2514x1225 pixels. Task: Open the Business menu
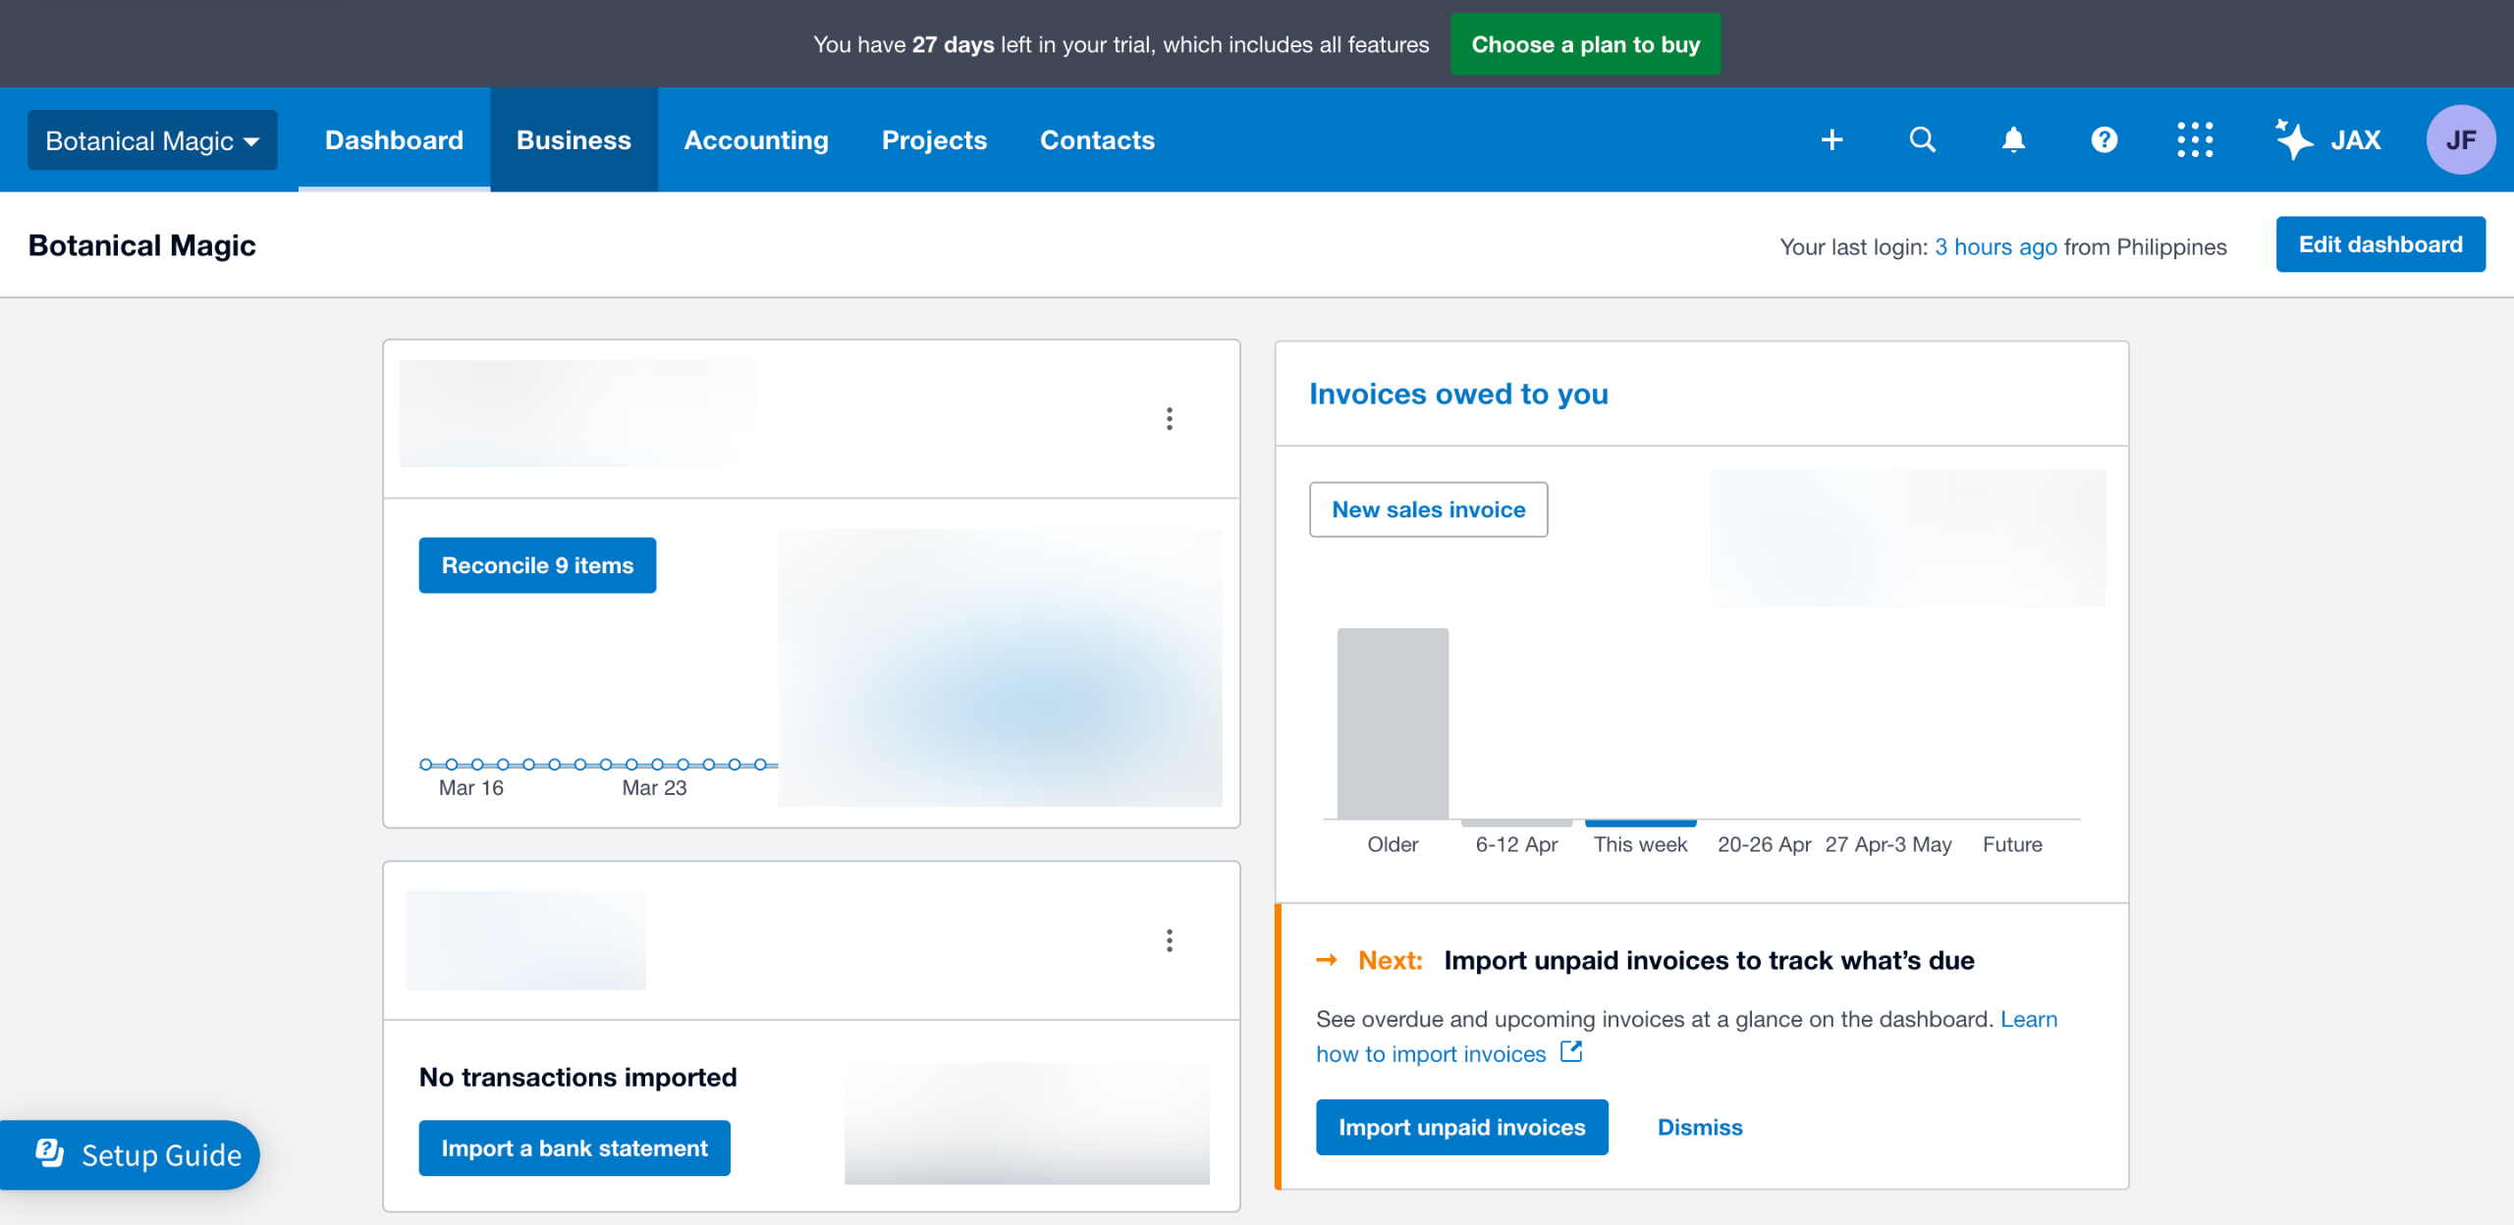pos(574,140)
